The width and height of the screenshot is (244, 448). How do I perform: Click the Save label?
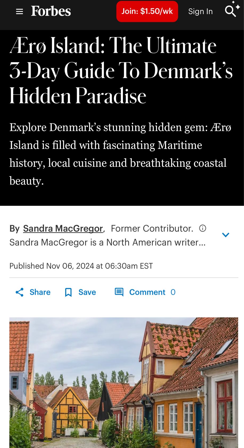(x=87, y=292)
